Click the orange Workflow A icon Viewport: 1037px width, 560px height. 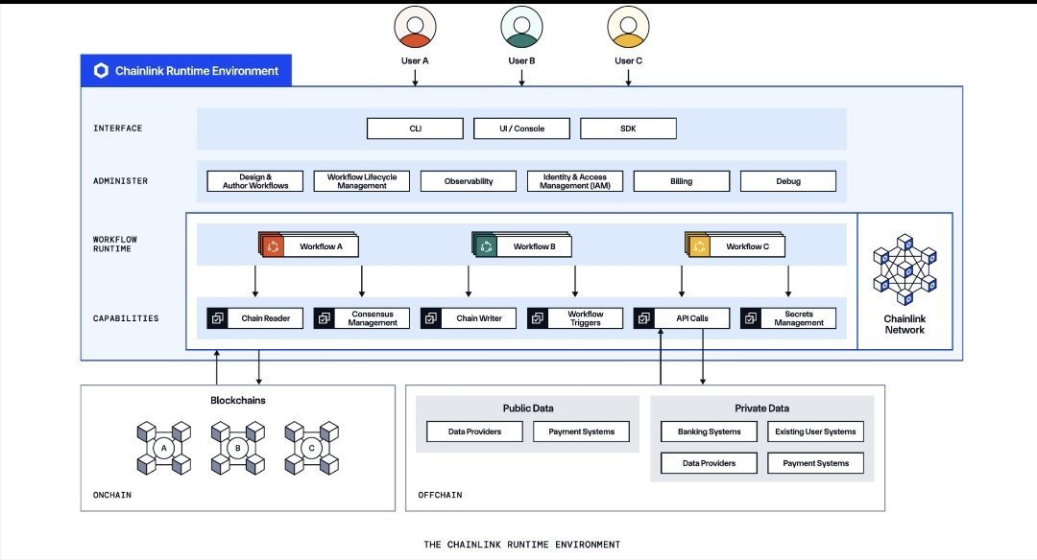click(273, 247)
